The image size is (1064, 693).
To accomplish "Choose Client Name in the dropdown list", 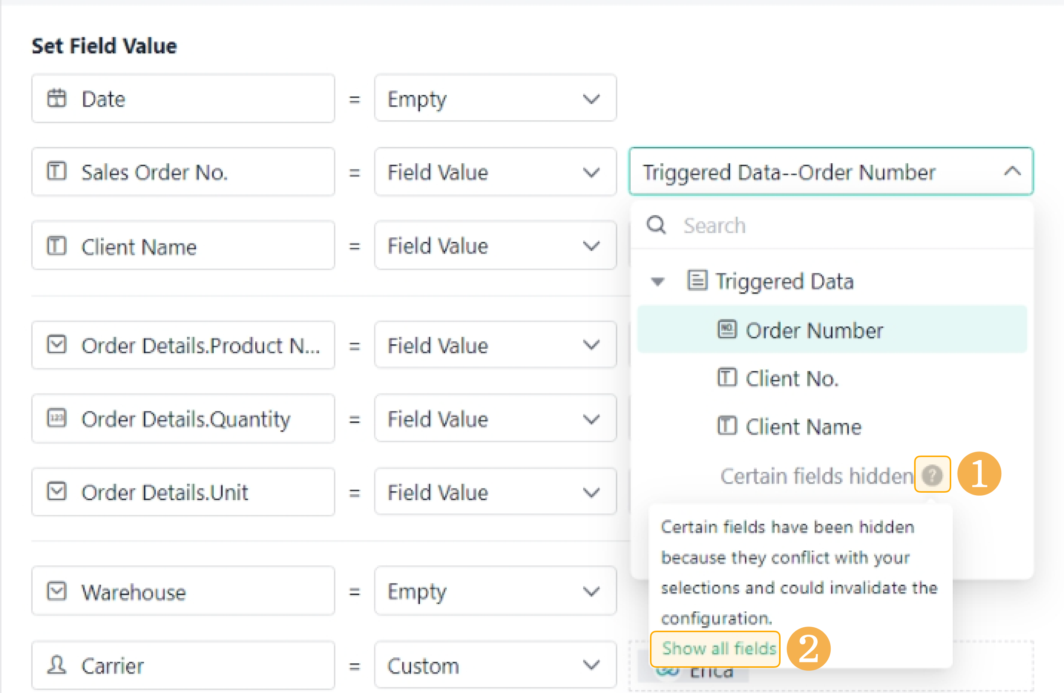I will click(803, 427).
